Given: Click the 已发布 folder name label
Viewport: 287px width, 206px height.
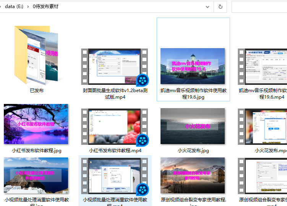Looking at the screenshot, I should [37, 91].
